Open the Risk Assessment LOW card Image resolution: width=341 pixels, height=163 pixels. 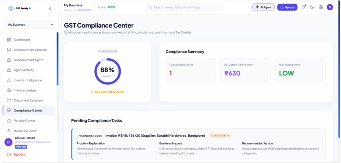pos(300,70)
